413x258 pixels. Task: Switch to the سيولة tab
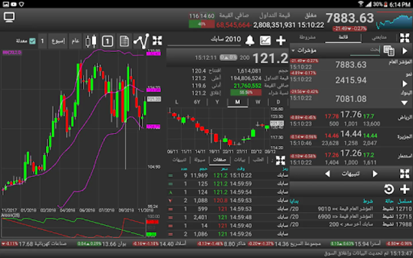(199, 160)
